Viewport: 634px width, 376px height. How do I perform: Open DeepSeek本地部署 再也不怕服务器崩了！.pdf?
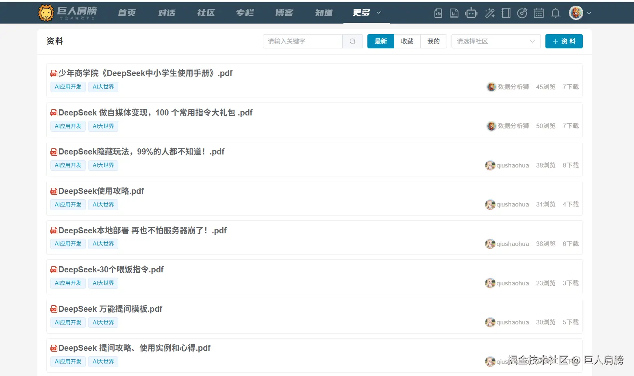[143, 230]
